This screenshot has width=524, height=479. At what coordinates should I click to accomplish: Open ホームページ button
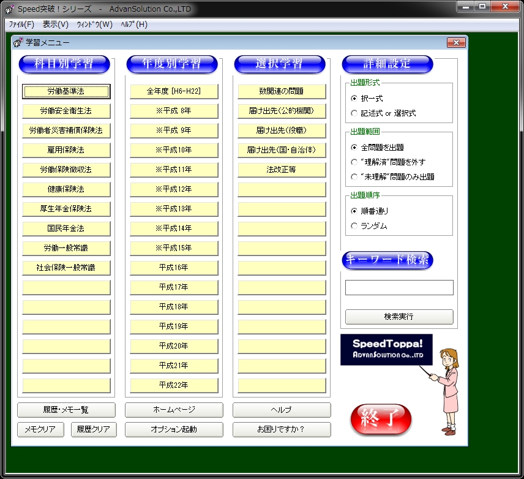tap(174, 410)
